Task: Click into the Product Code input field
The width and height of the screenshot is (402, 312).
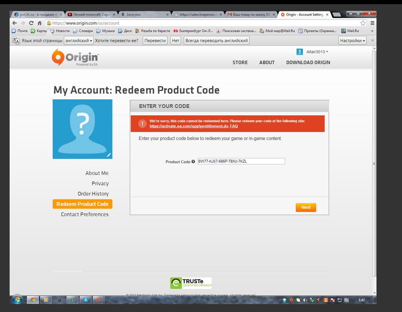Action: (241, 161)
